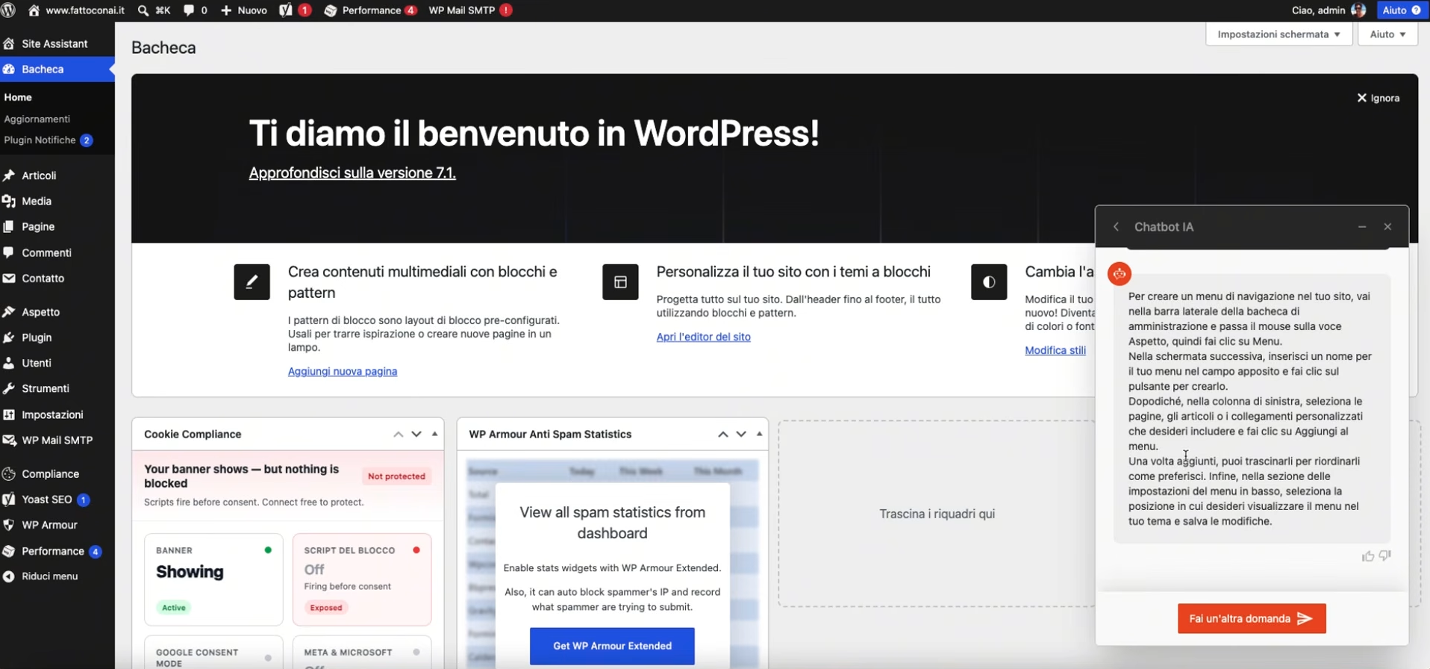1430x669 pixels.
Task: Click the Plugin icon in sidebar
Action: tap(9, 337)
